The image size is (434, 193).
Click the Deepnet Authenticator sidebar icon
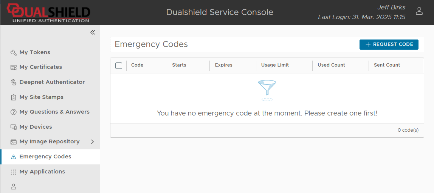14,82
